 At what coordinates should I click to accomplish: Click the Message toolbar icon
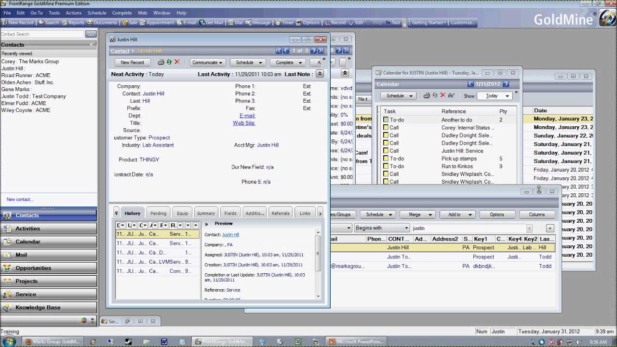(x=258, y=23)
